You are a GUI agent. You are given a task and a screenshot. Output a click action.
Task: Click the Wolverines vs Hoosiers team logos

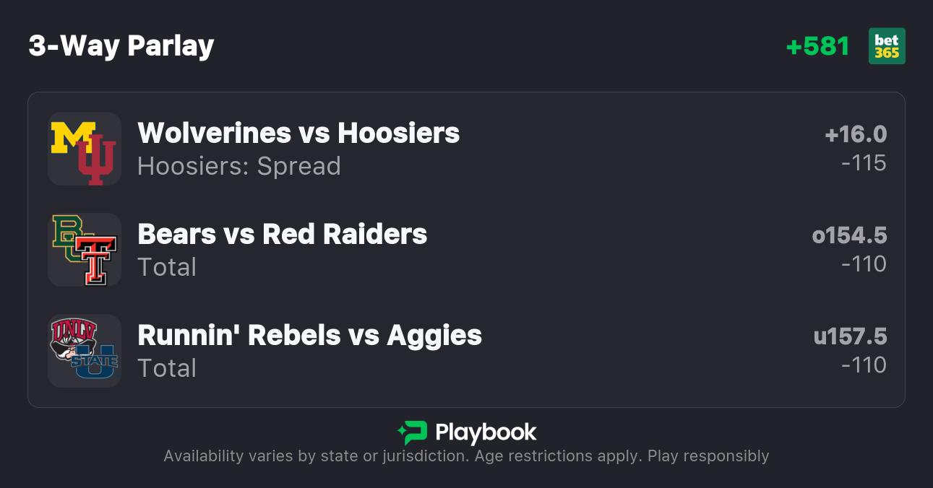84,149
